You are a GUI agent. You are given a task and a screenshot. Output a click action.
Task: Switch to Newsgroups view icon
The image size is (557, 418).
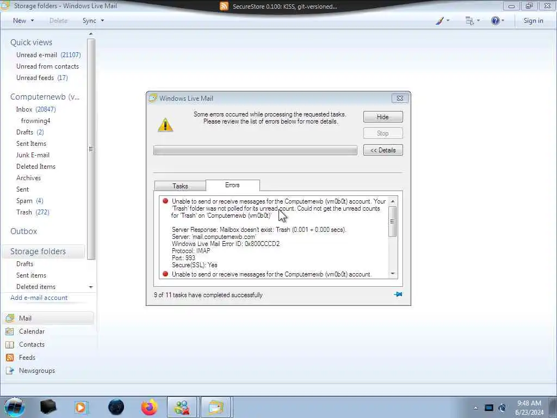point(10,371)
